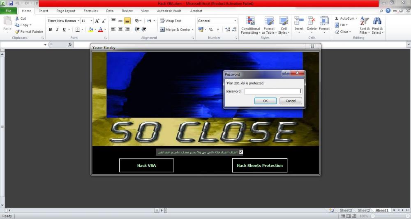Click the Cut scissors icon
Screen dimensions: 411x219
pyautogui.click(x=17, y=18)
